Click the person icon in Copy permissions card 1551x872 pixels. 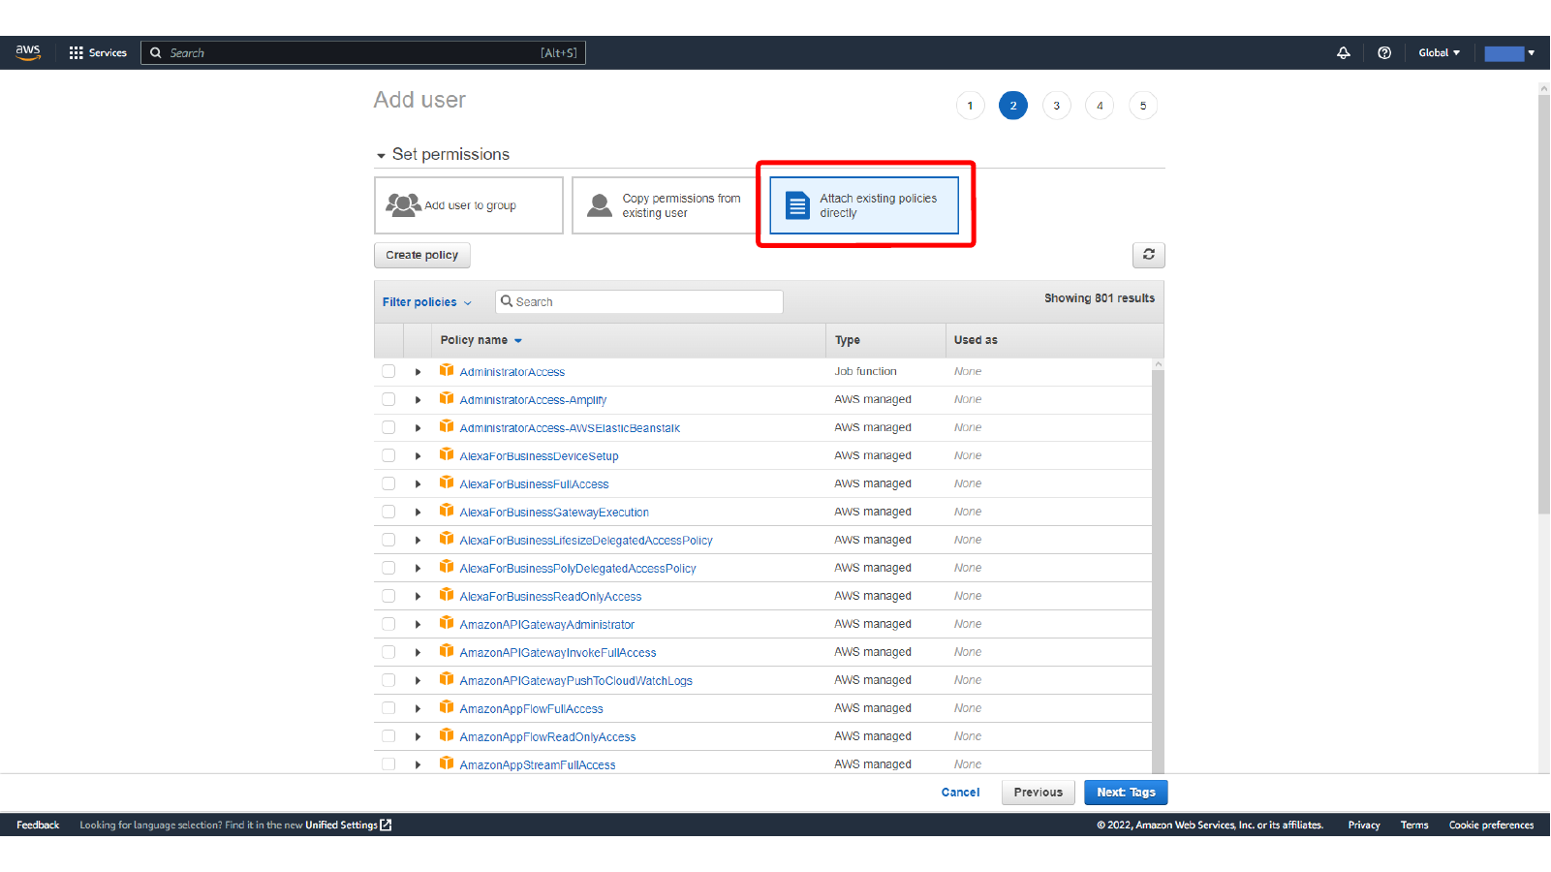(600, 205)
